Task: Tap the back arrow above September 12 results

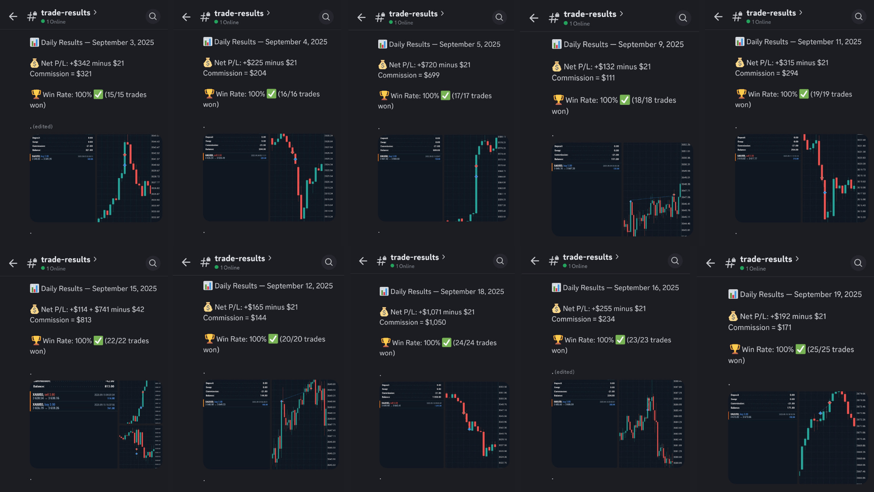Action: click(x=186, y=262)
